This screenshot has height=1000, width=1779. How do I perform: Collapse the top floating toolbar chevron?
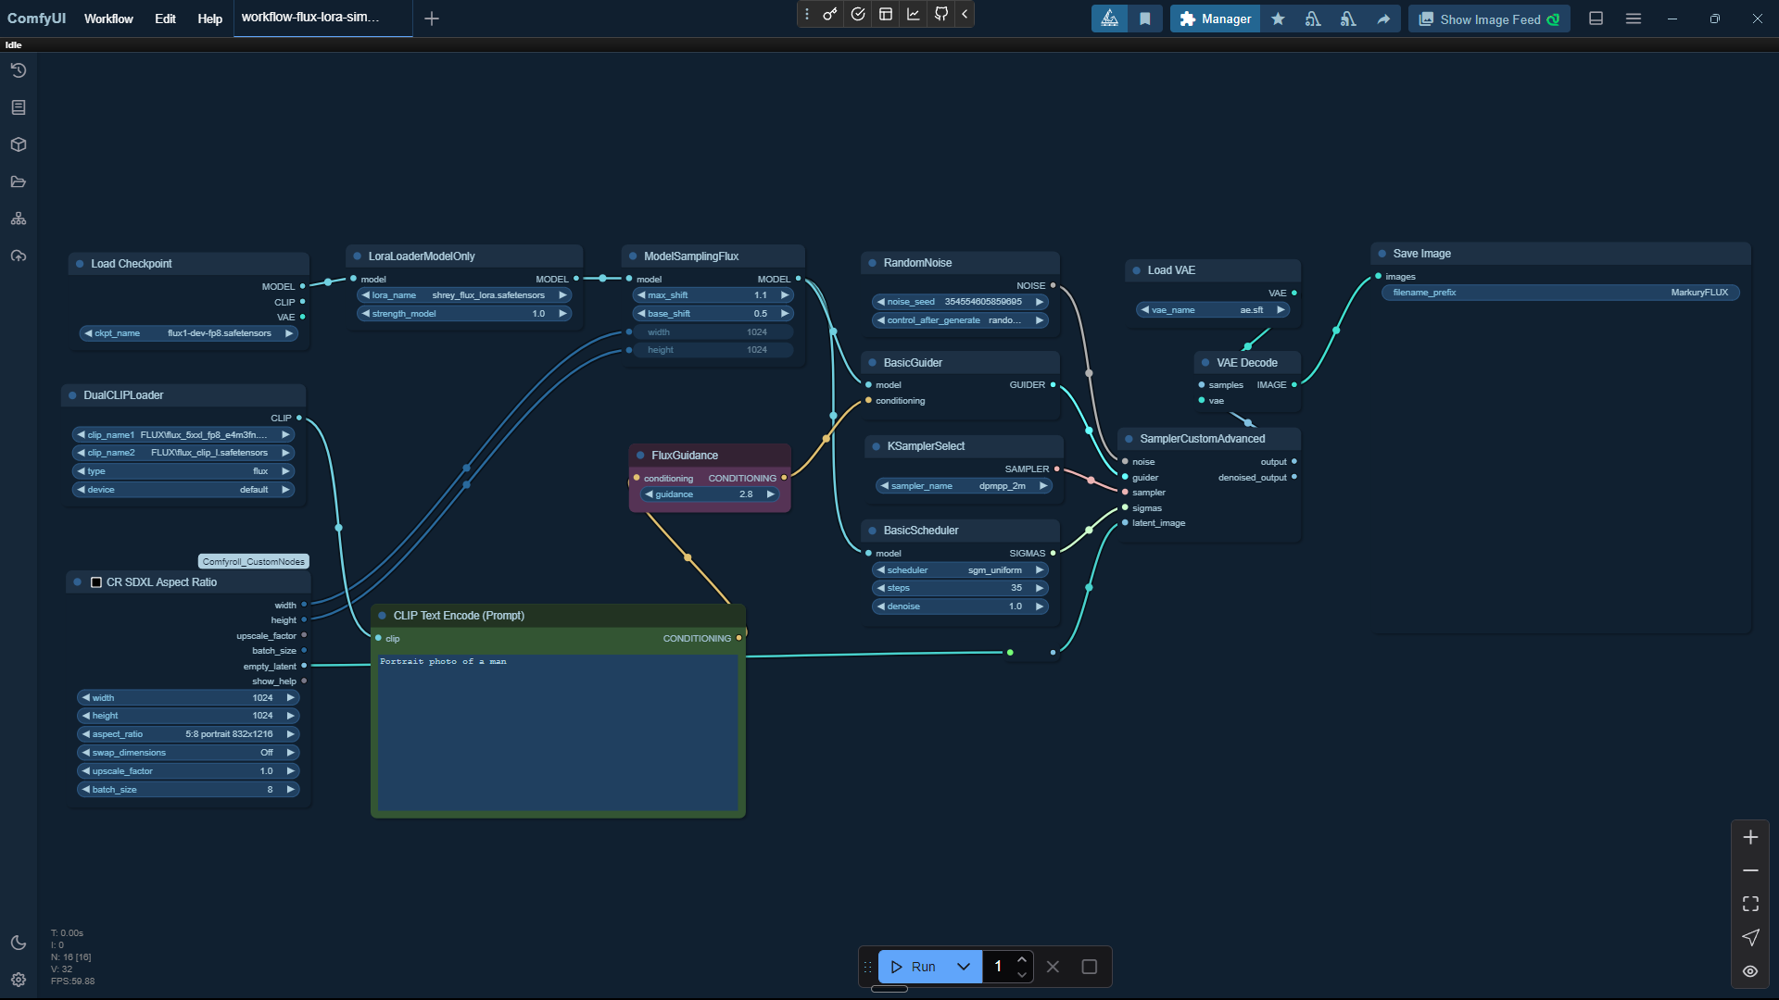point(965,14)
